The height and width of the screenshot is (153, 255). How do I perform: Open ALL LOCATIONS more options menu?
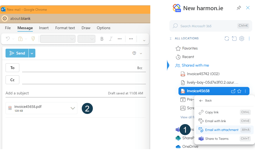pyautogui.click(x=249, y=39)
